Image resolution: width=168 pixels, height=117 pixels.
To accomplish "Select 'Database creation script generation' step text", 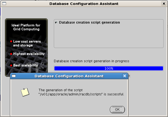I will 89,22.
